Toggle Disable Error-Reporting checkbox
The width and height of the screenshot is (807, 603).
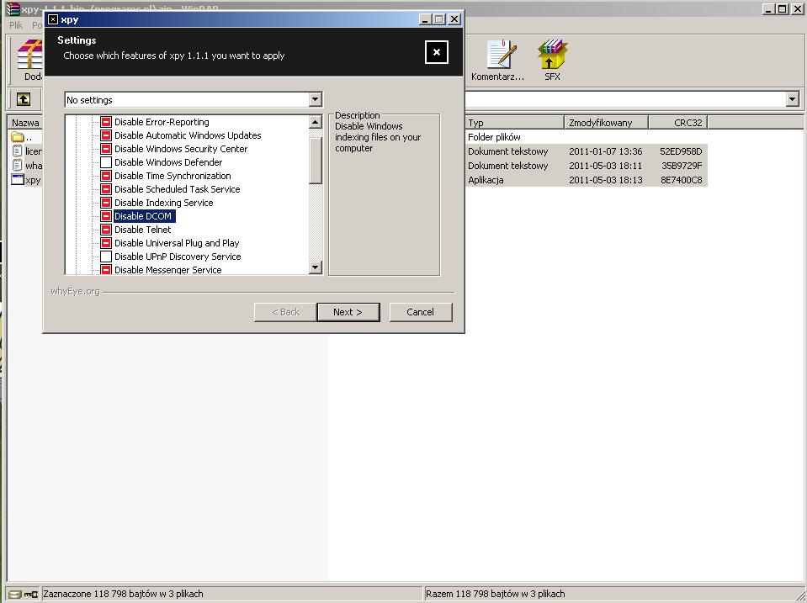pyautogui.click(x=105, y=122)
